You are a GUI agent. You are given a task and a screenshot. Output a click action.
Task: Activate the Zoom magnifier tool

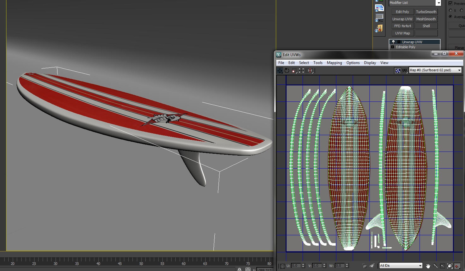pyautogui.click(x=435, y=266)
